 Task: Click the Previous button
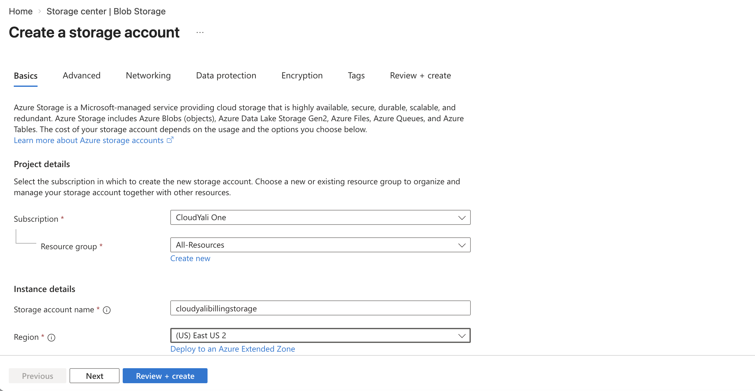[37, 376]
